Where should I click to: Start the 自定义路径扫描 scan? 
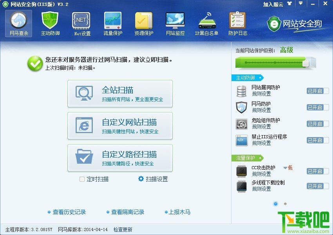120,158
